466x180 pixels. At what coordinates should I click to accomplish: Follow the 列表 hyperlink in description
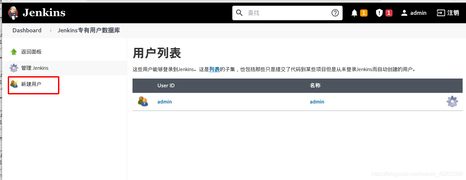(x=214, y=69)
